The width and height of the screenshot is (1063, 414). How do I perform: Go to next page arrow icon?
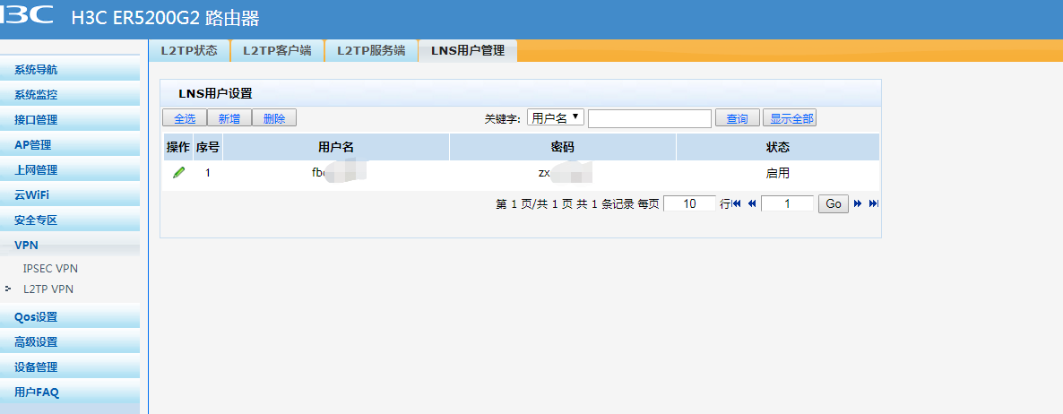[x=858, y=203]
